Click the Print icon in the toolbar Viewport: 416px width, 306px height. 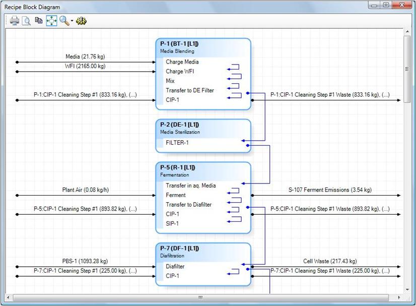(x=15, y=21)
